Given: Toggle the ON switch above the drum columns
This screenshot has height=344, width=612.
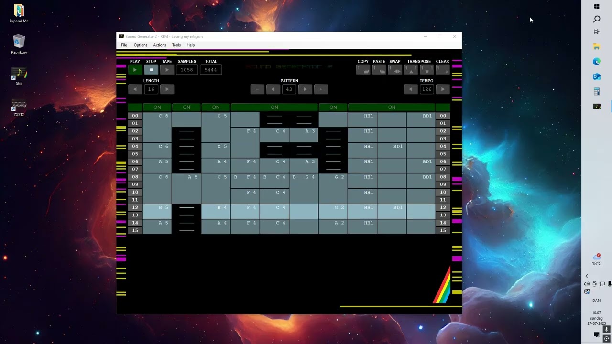Looking at the screenshot, I should click(x=392, y=107).
